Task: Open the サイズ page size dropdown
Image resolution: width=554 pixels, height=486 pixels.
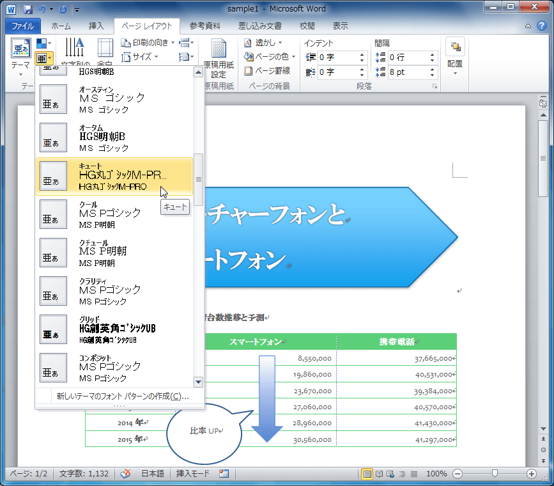Action: pyautogui.click(x=139, y=57)
